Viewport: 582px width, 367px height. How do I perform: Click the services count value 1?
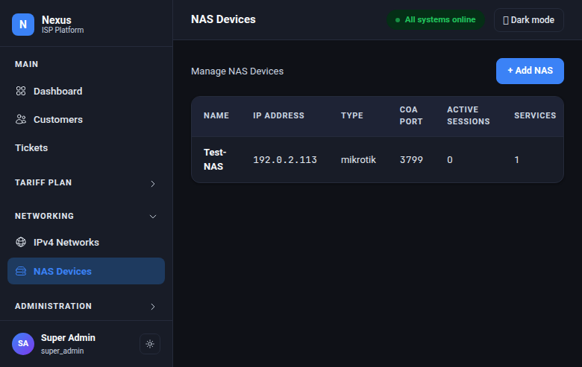pos(516,160)
